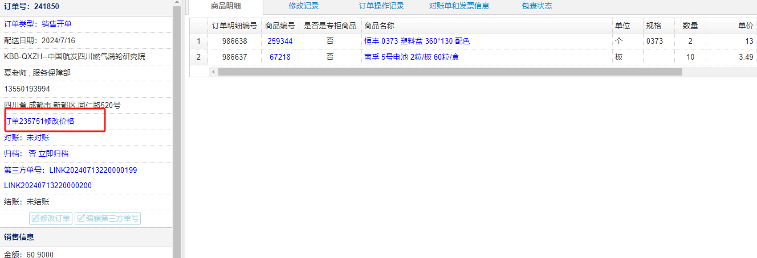The width and height of the screenshot is (757, 258).
Task: Click the quantity 10 cell
Action: (690, 57)
